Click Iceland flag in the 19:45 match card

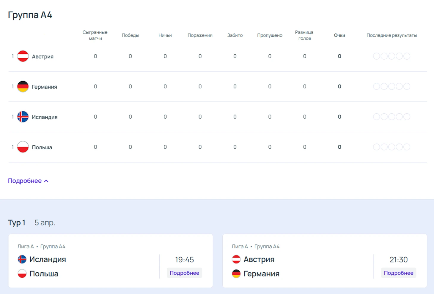(x=22, y=259)
